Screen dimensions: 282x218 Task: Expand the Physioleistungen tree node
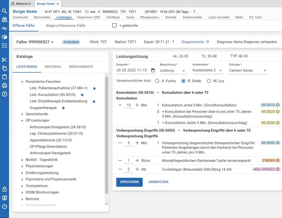click(x=22, y=166)
